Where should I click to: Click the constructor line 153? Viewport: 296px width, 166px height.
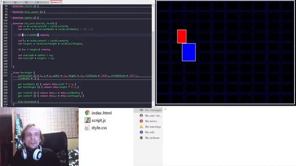click(x=78, y=76)
